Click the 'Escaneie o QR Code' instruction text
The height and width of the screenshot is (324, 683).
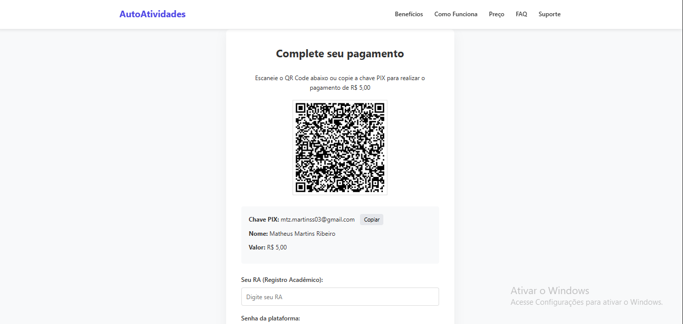click(340, 83)
